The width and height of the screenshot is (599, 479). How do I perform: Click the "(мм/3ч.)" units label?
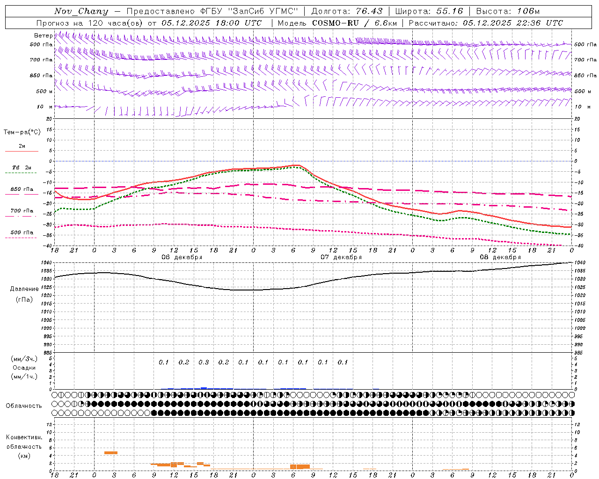[x=24, y=359]
